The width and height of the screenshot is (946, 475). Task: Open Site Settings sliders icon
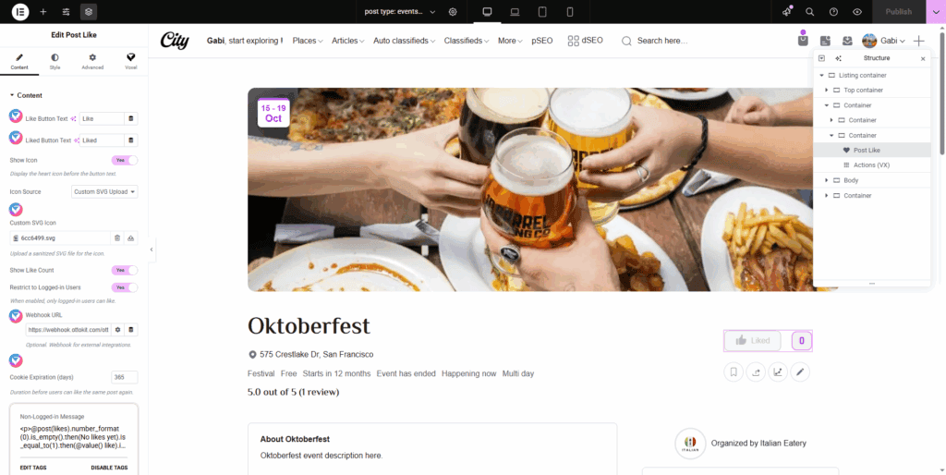click(x=66, y=11)
